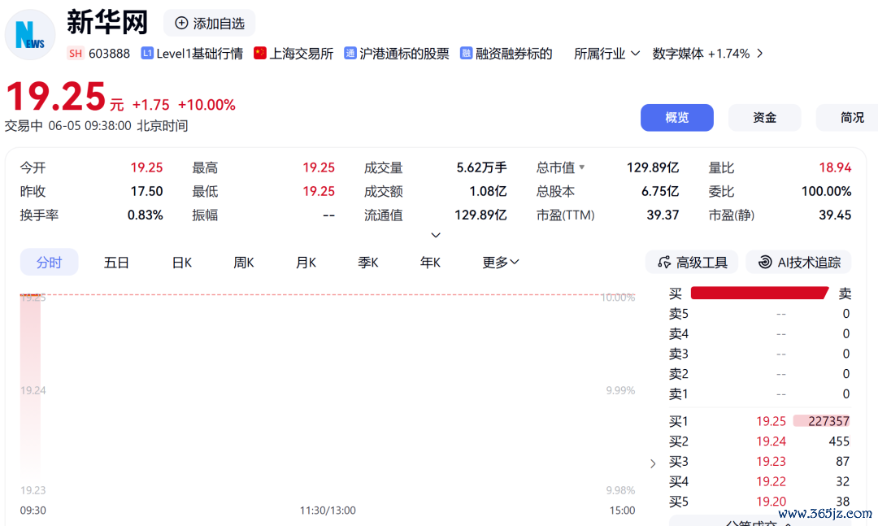The image size is (878, 526).
Task: Switch to the 简况 tab
Action: point(847,118)
